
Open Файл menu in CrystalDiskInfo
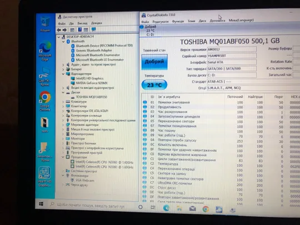pos(145,22)
